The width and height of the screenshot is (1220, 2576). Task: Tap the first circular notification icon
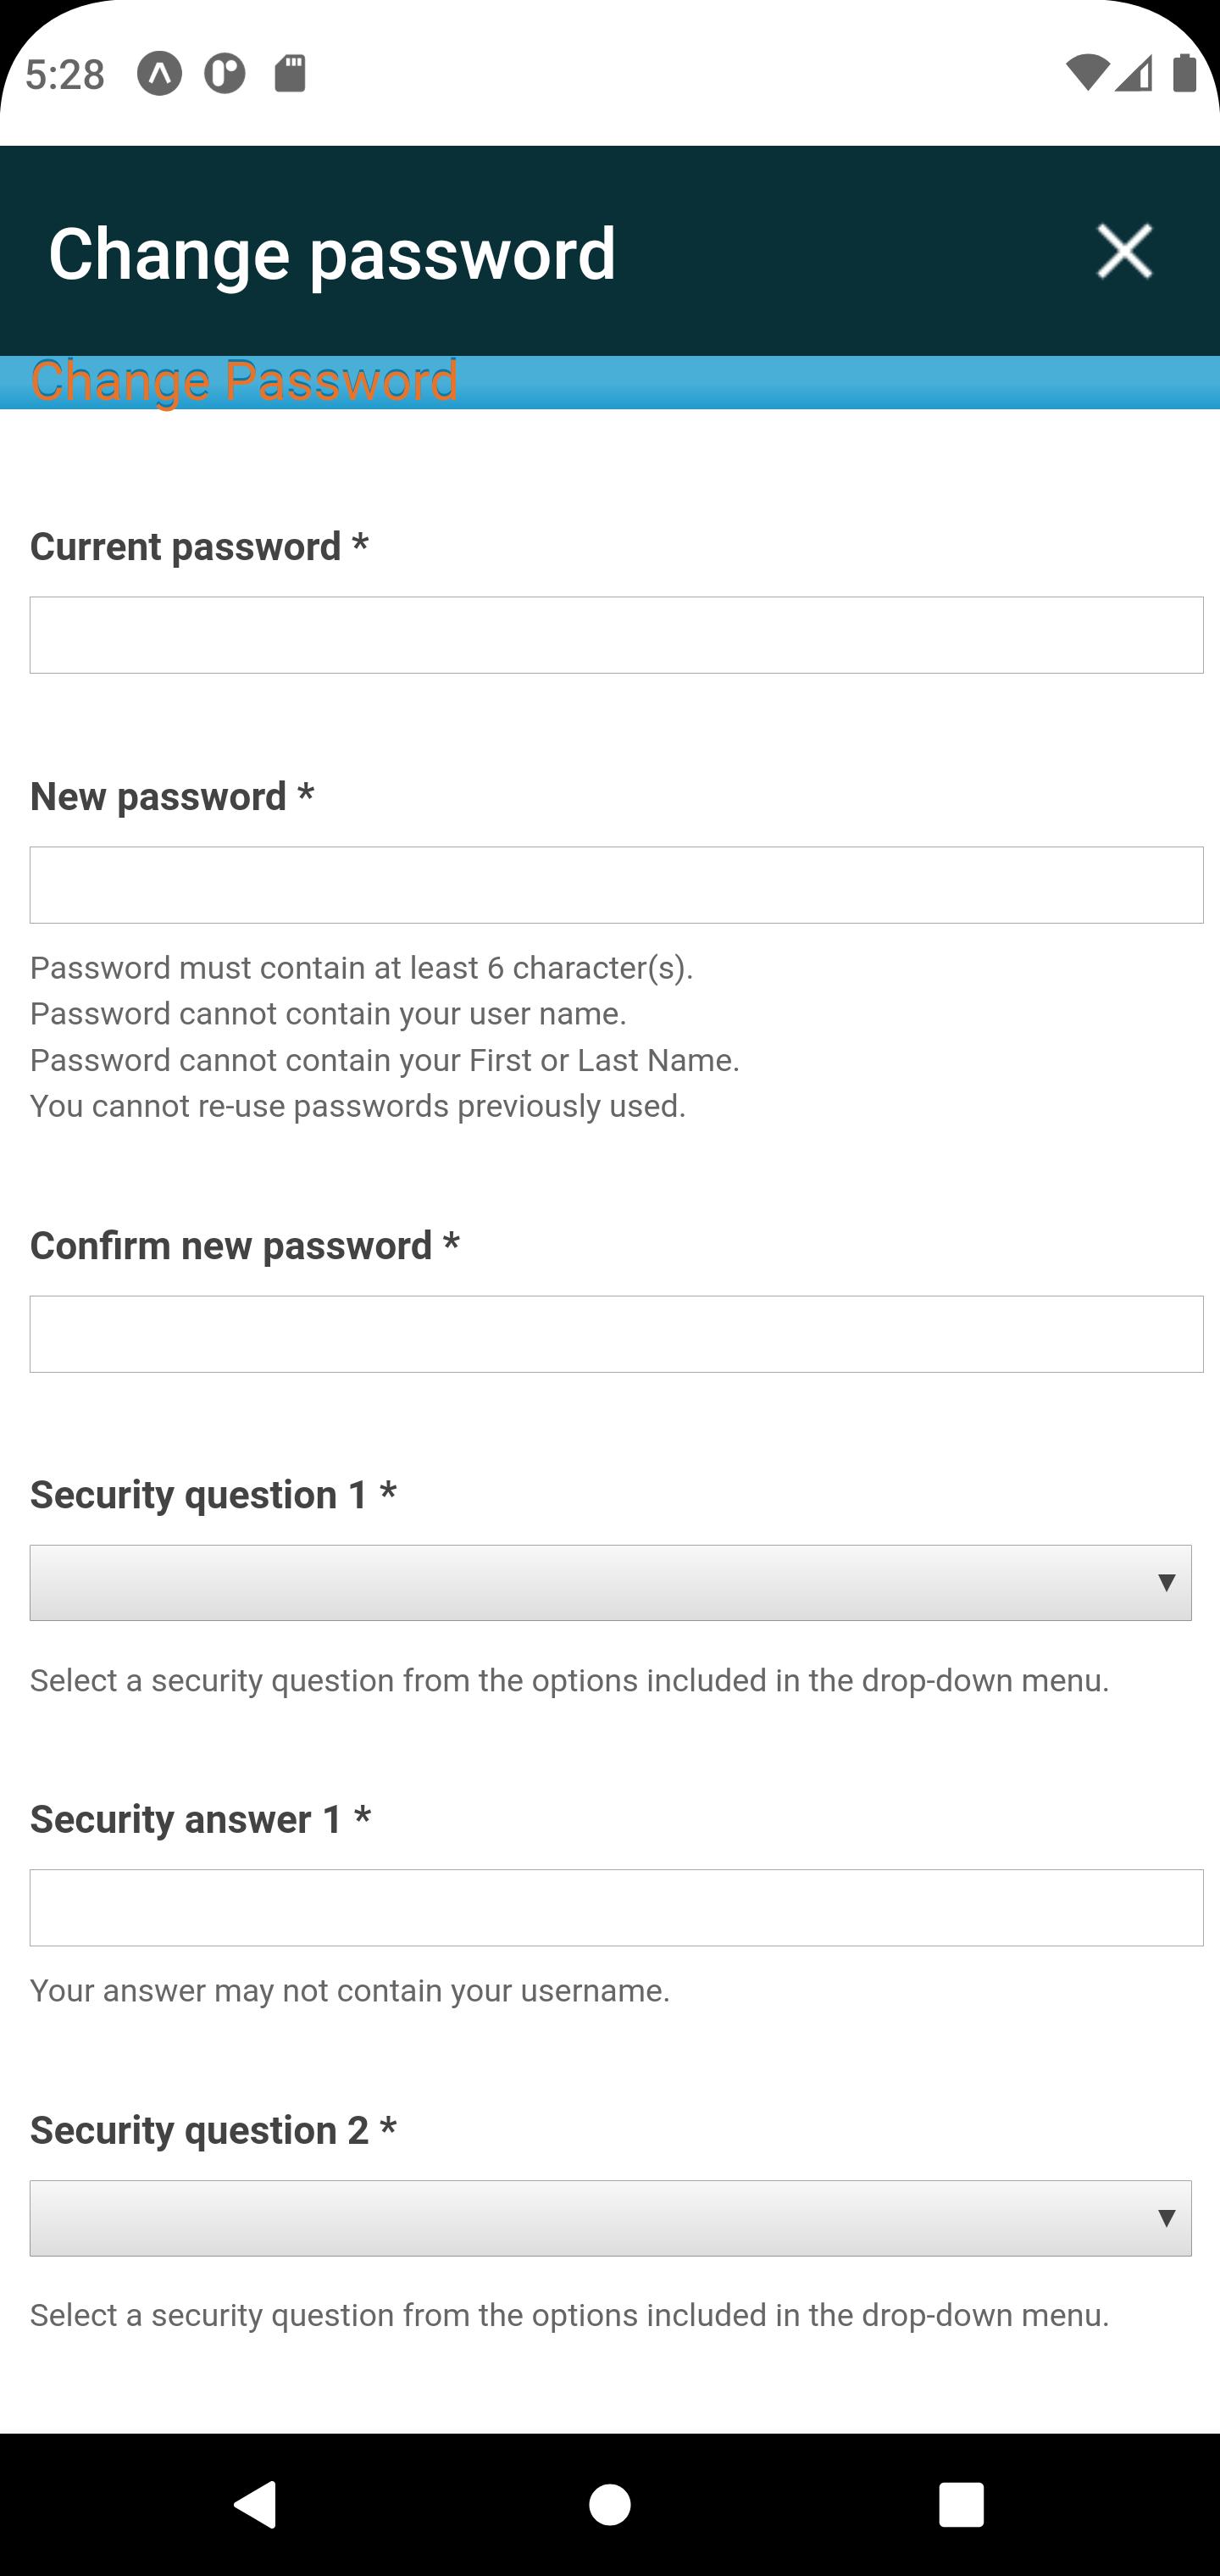point(160,74)
